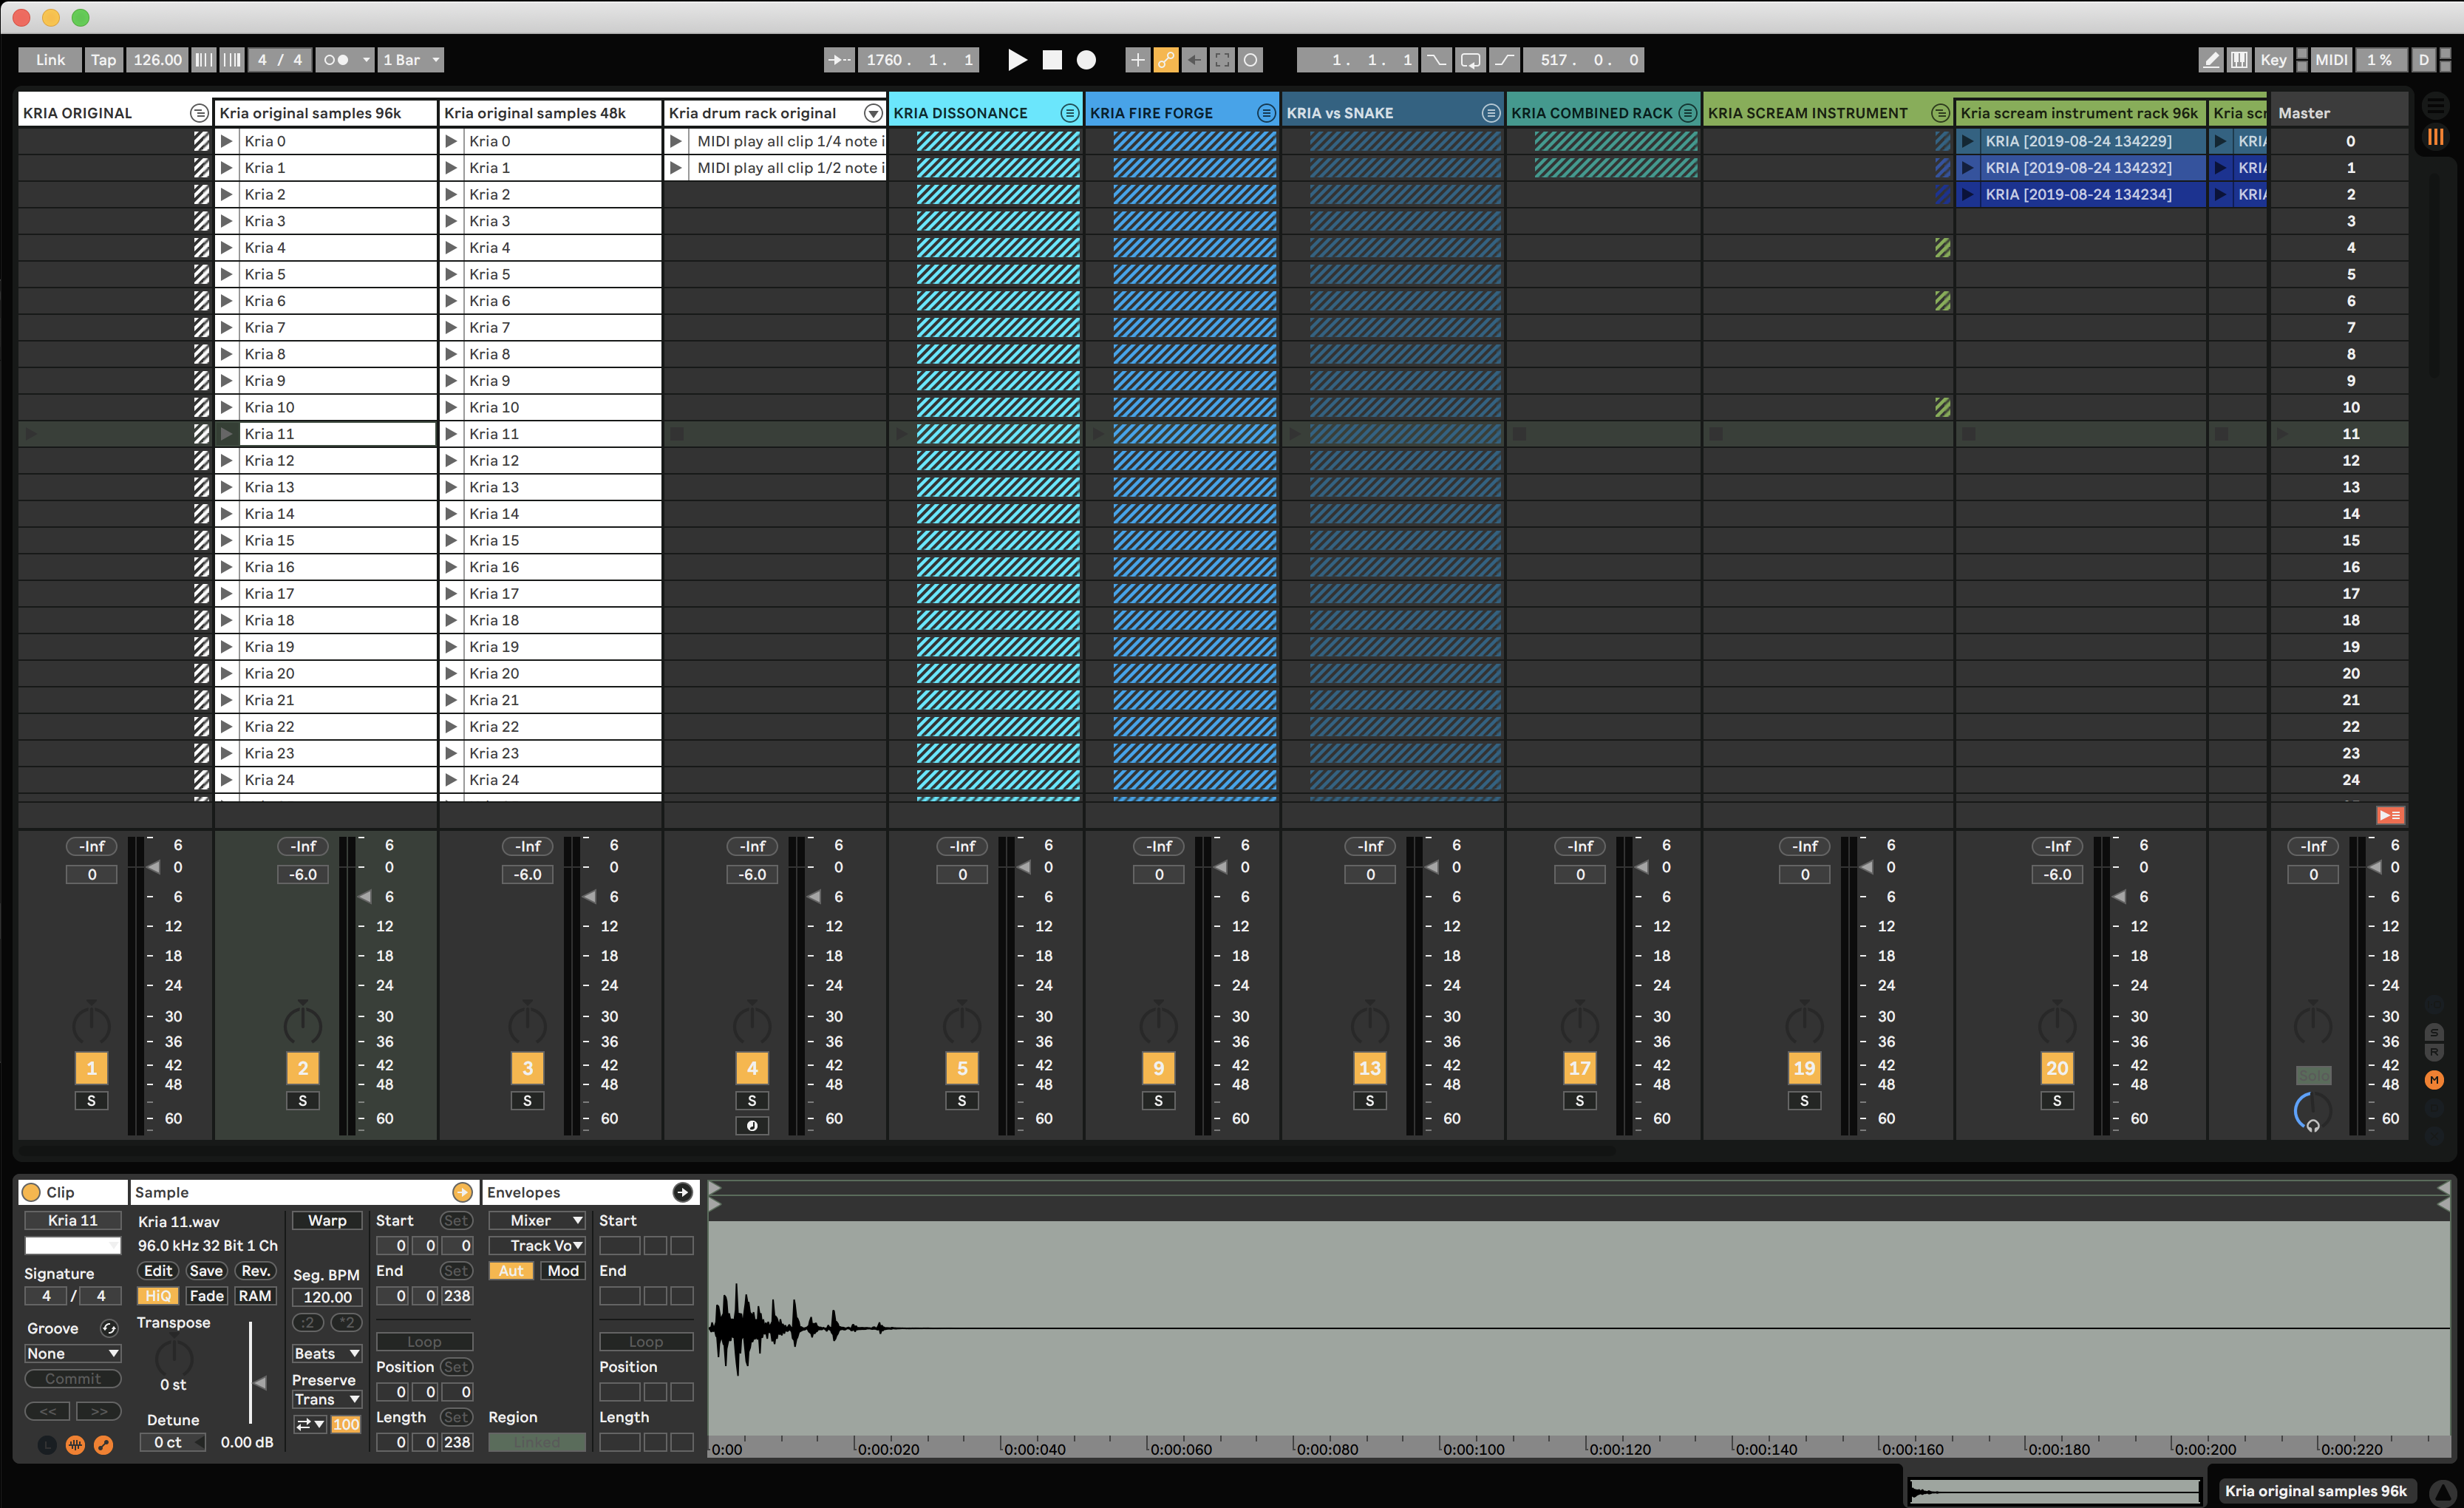Click the MIDI Arrangement Overdub plus button

[1137, 60]
